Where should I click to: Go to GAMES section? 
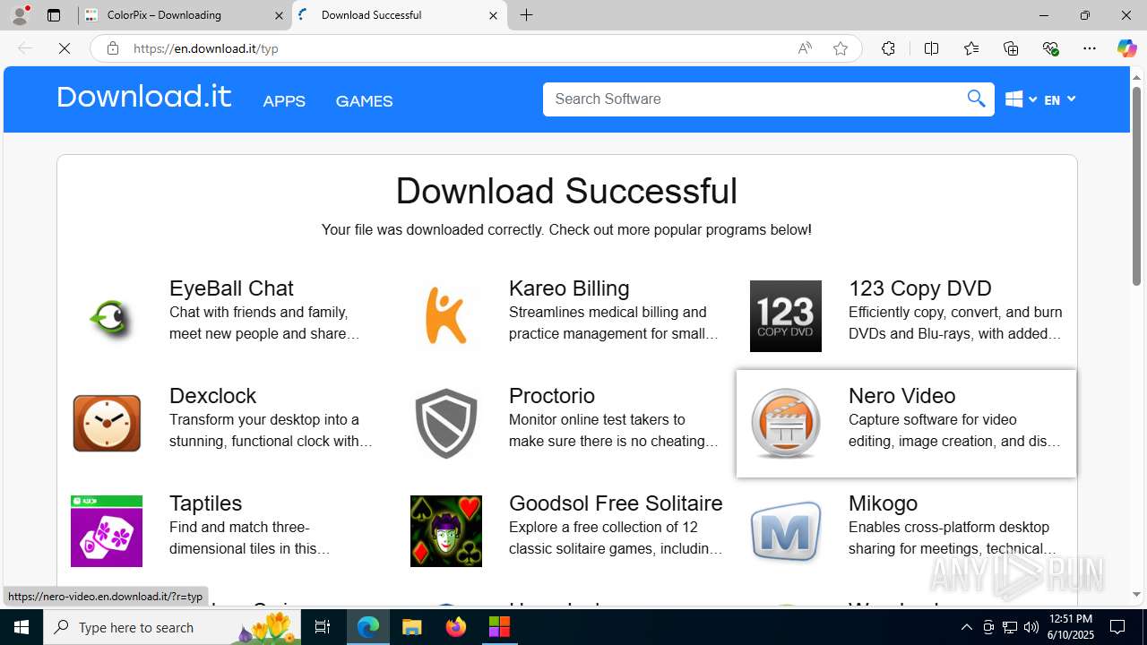[x=364, y=101]
